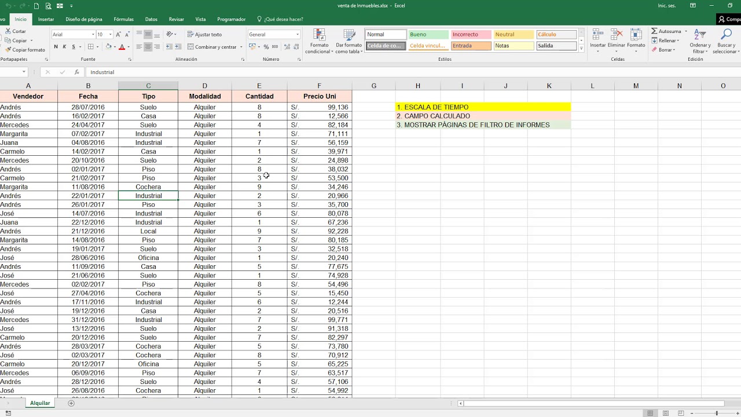Open the Formato cells menu
This screenshot has width=741, height=417.
pos(636,40)
